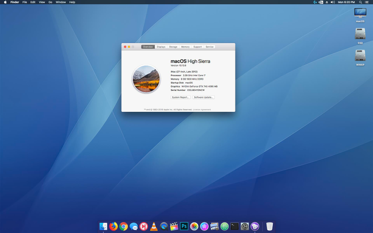Open the View menu
This screenshot has width=373, height=233.
click(x=42, y=2)
